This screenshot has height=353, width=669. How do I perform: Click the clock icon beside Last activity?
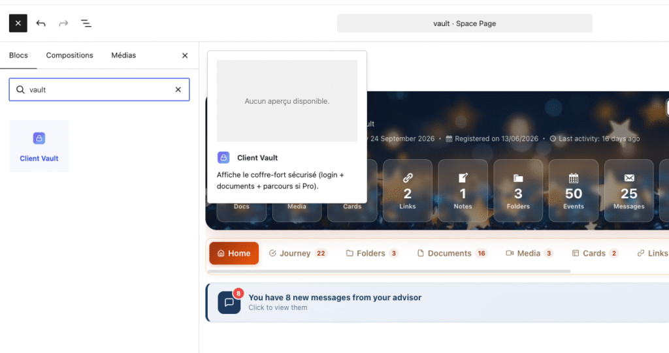[553, 138]
